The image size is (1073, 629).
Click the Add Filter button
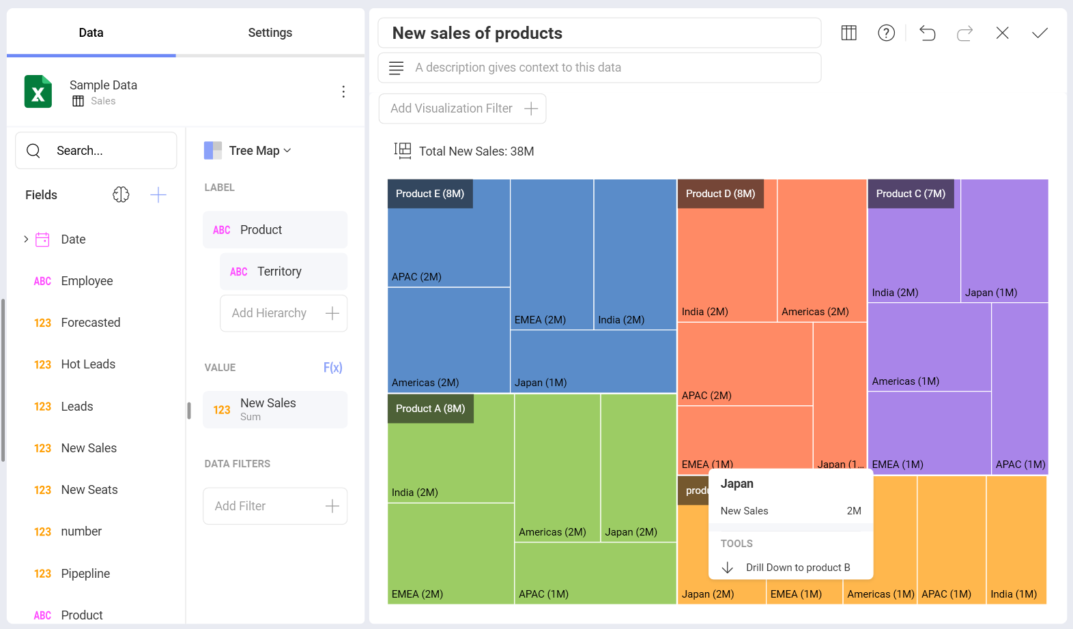[275, 506]
